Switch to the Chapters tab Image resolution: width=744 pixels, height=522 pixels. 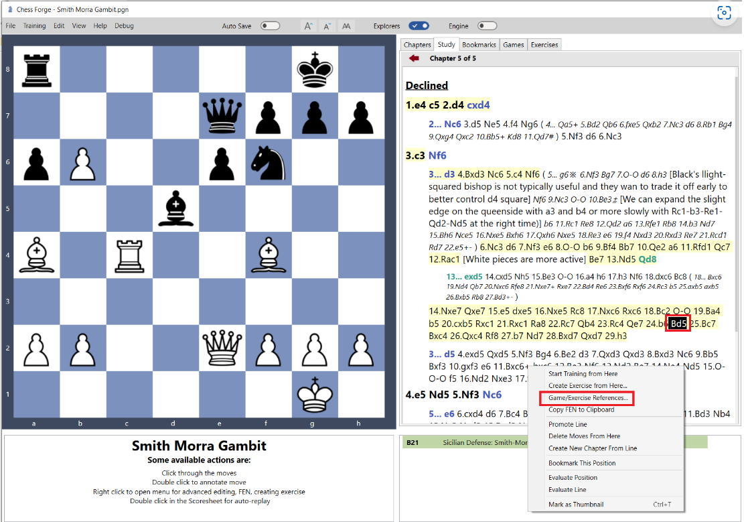[417, 44]
